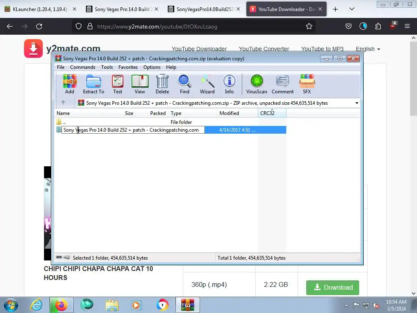
Task: Click the key icon in WinRAR status bar
Action: pos(67,258)
